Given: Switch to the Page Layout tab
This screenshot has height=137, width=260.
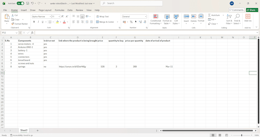Looking at the screenshot, I should pyautogui.click(x=45, y=10).
